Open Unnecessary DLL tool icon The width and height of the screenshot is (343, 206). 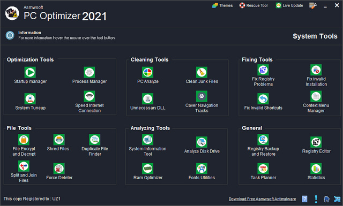148,99
